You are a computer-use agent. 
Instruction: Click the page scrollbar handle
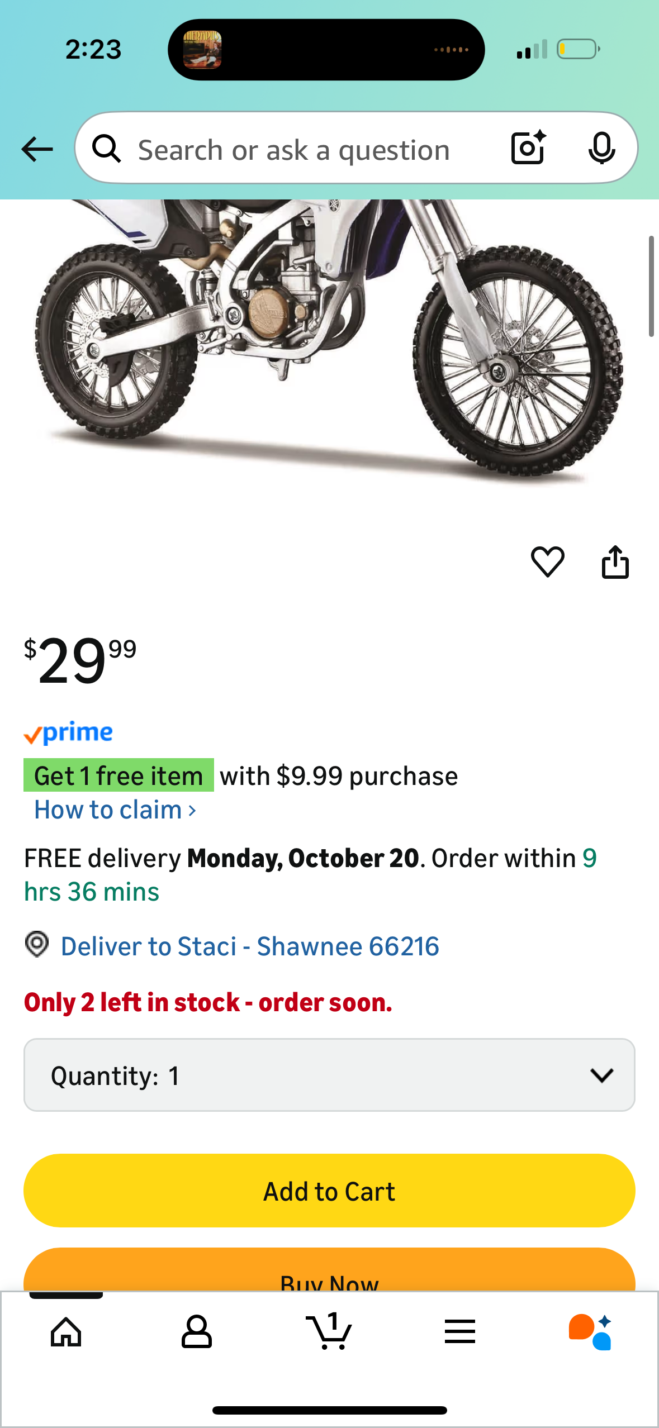coord(651,286)
